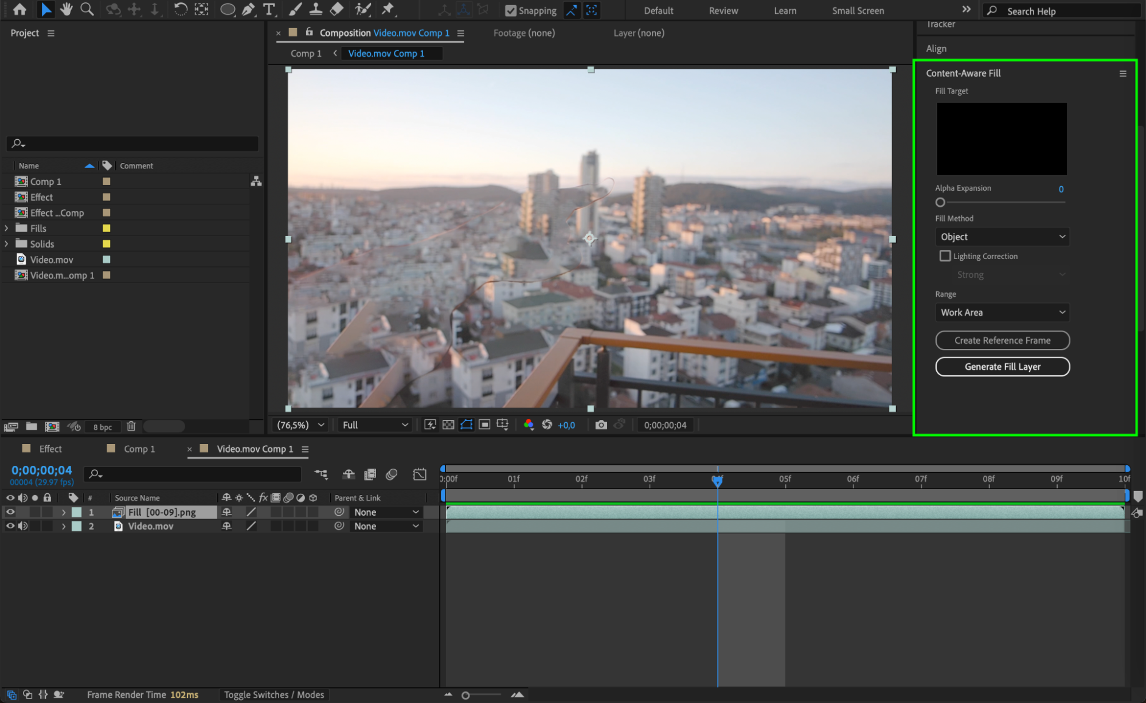1146x703 pixels.
Task: Select the Puppet Pin tool
Action: pos(388,9)
